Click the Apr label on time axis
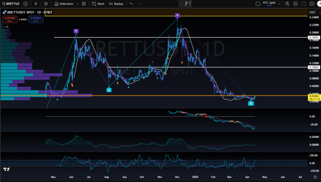Screen dimensions: 321x182 click(247, 177)
